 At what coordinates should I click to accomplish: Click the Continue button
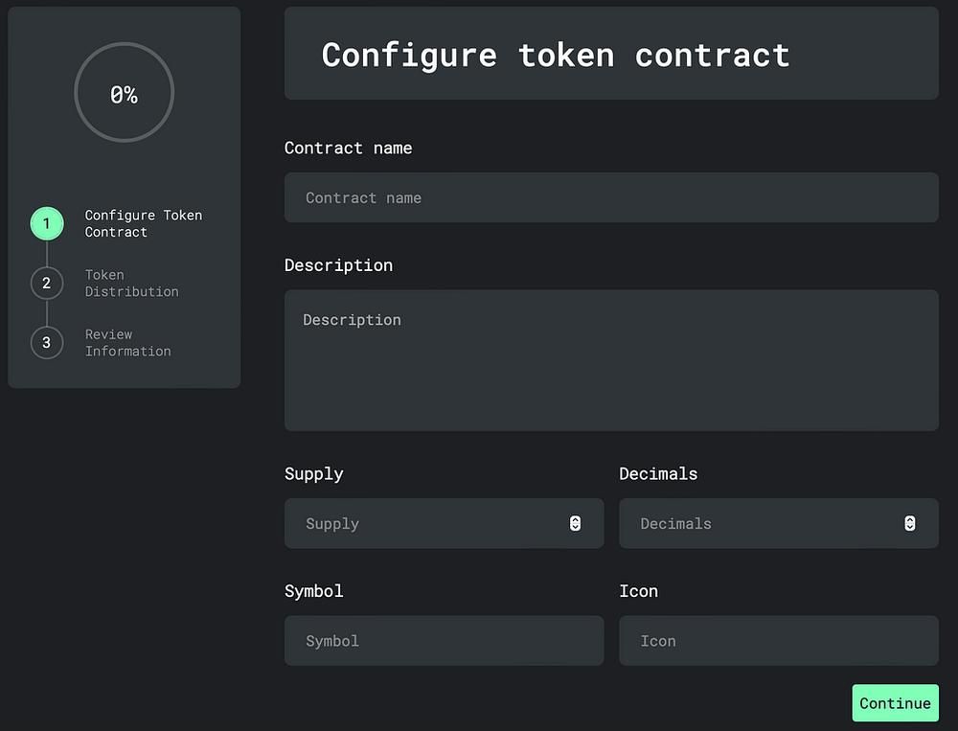pos(895,702)
